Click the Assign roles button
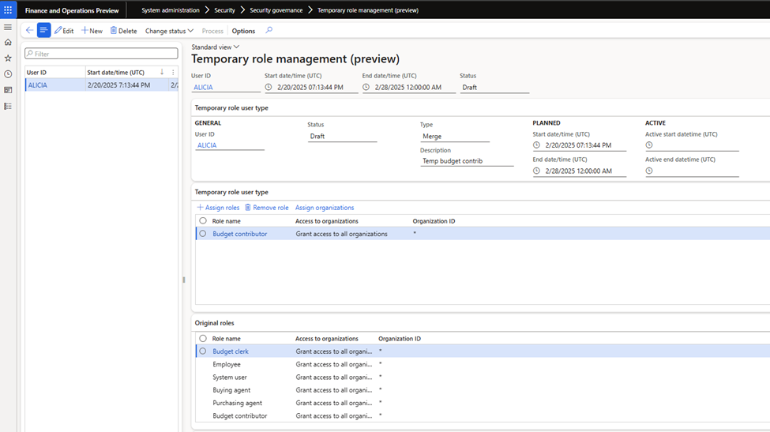 point(218,208)
